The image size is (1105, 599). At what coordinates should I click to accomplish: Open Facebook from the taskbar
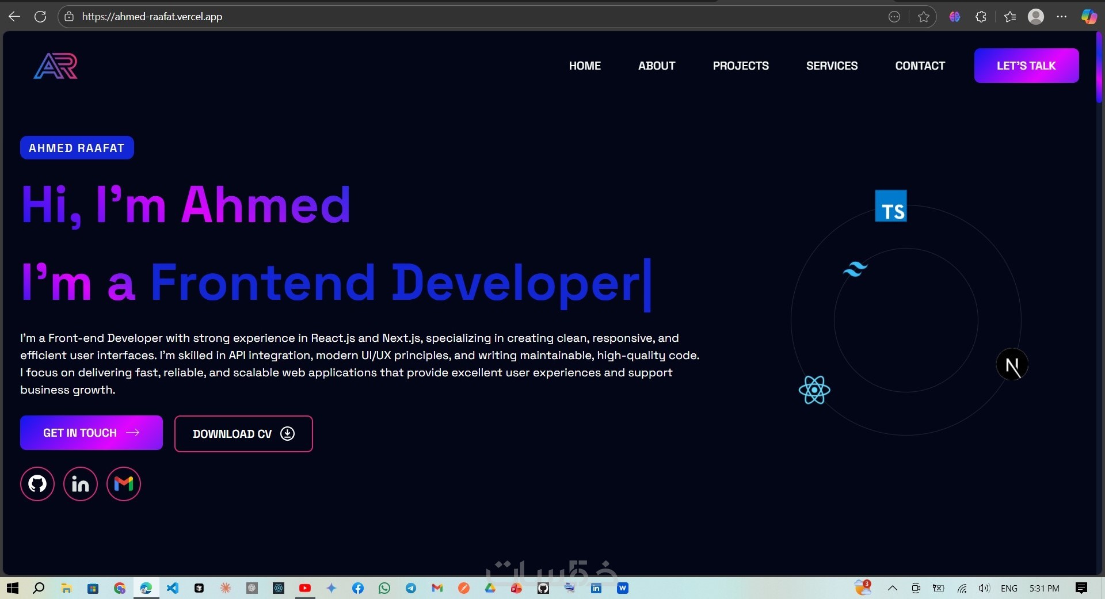click(x=358, y=588)
